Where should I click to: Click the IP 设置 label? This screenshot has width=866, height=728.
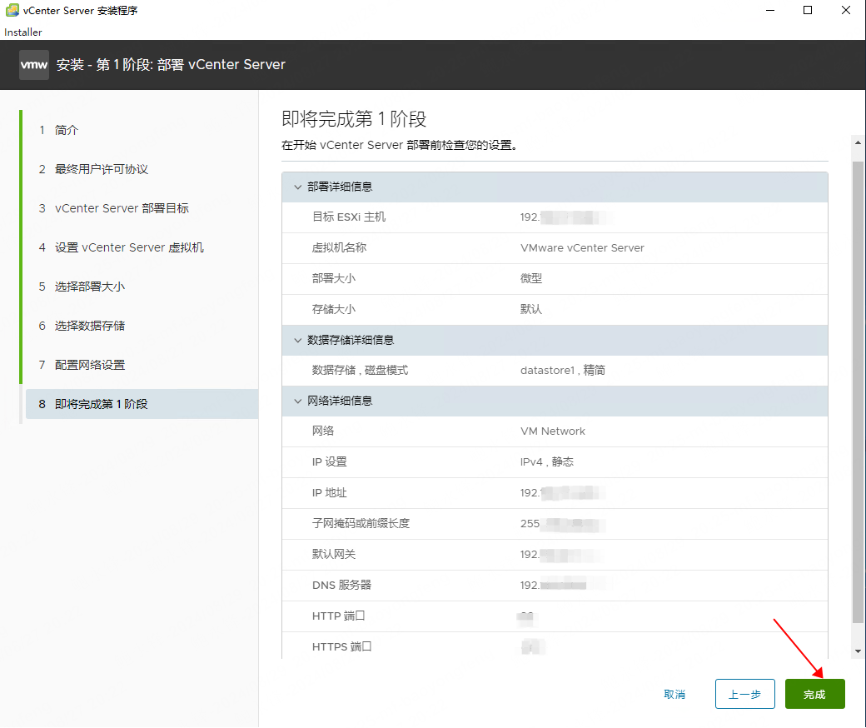coord(329,461)
